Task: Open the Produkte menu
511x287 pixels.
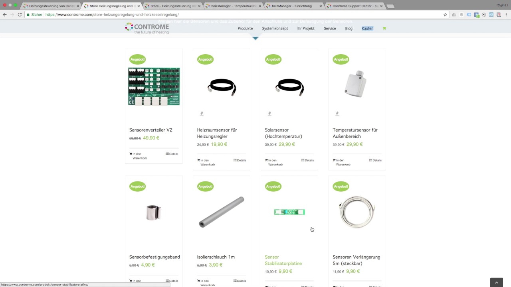Action: (x=245, y=29)
